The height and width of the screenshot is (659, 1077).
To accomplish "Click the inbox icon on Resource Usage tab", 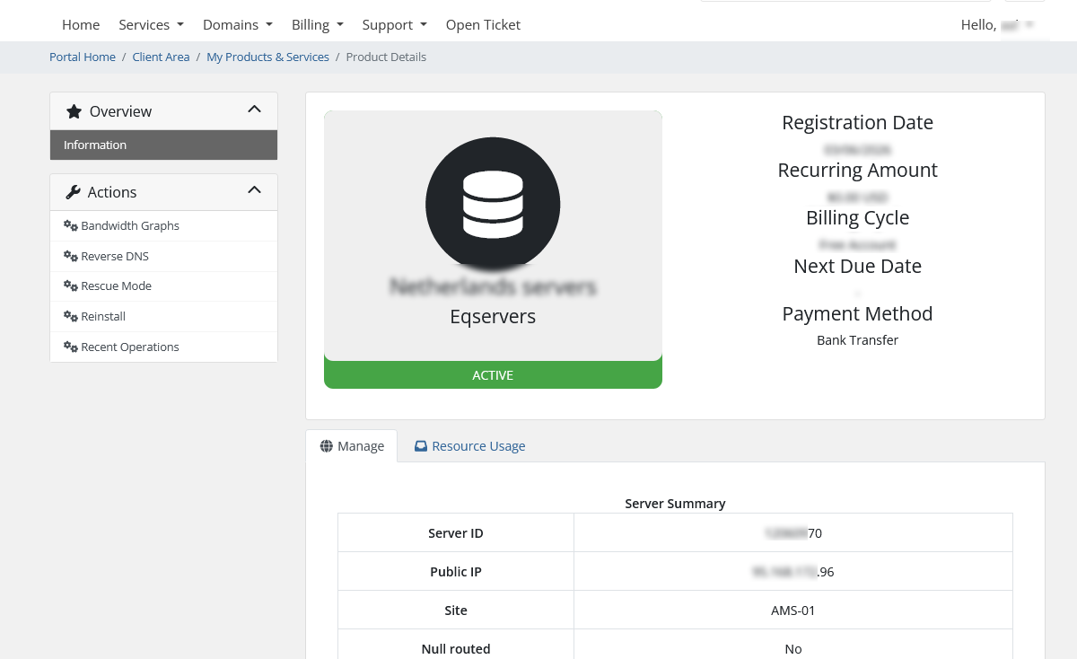I will (421, 446).
